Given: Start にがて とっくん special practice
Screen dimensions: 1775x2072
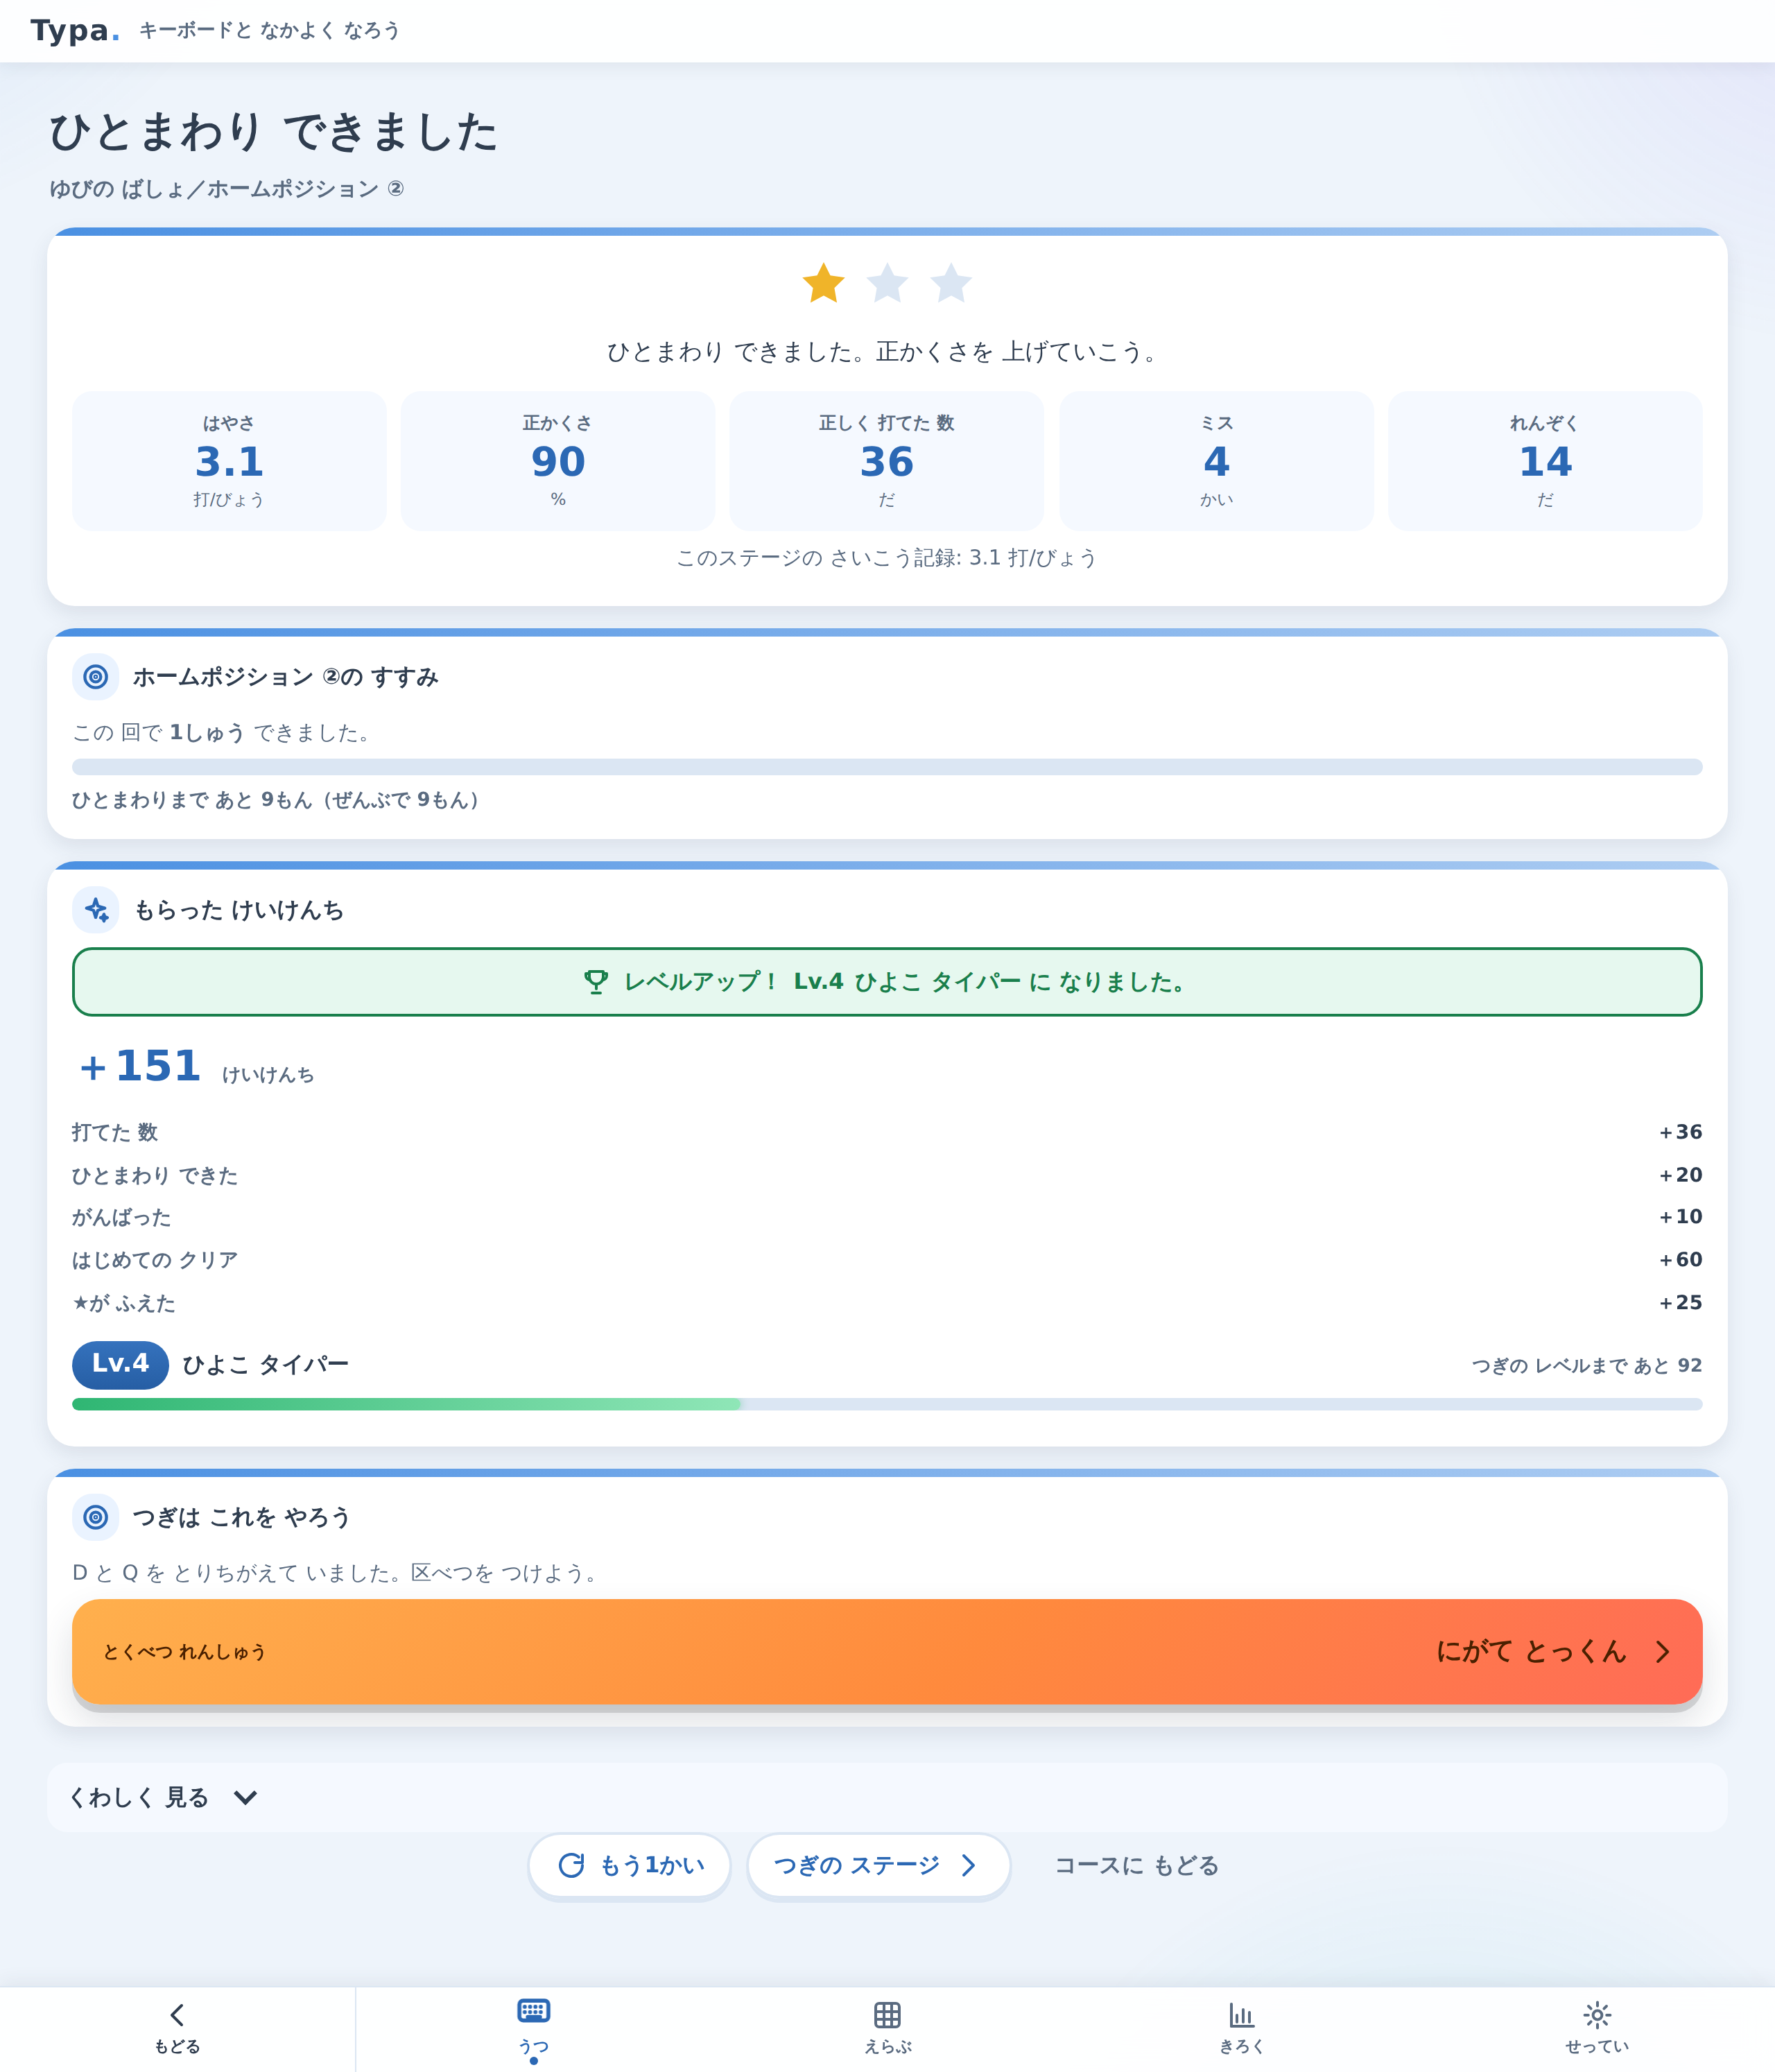Looking at the screenshot, I should pyautogui.click(x=887, y=1652).
